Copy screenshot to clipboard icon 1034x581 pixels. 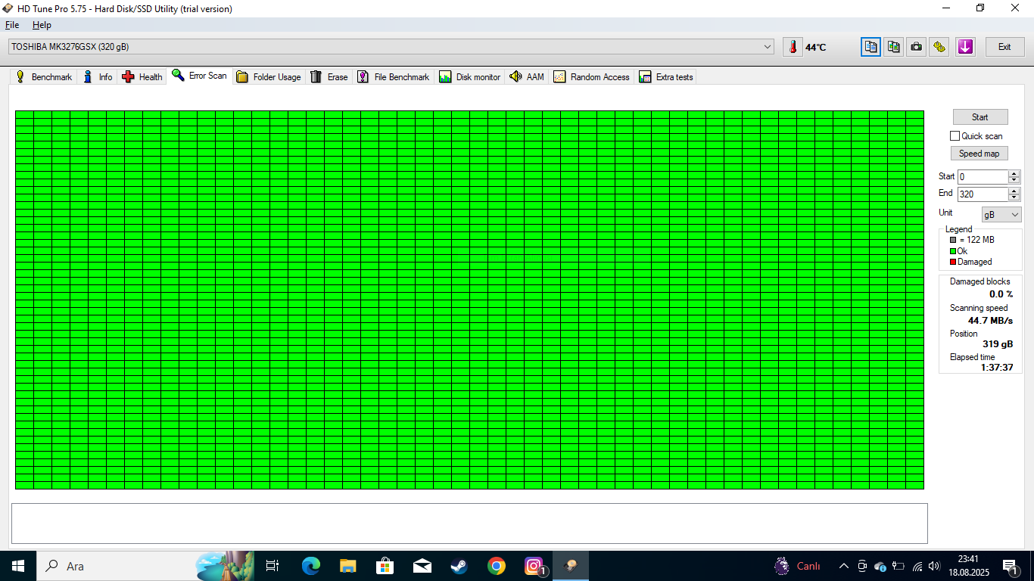click(894, 47)
